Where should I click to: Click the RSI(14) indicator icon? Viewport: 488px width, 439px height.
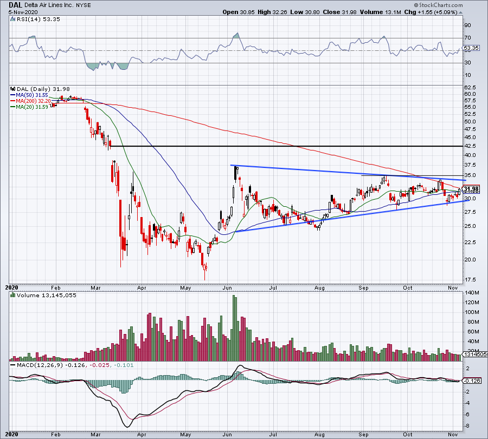13,19
